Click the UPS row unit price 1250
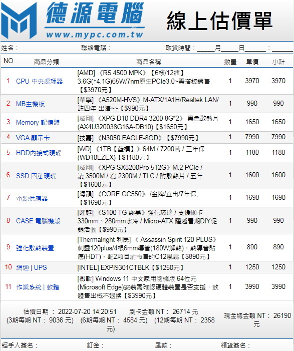The image size is (294, 351). 252,267
